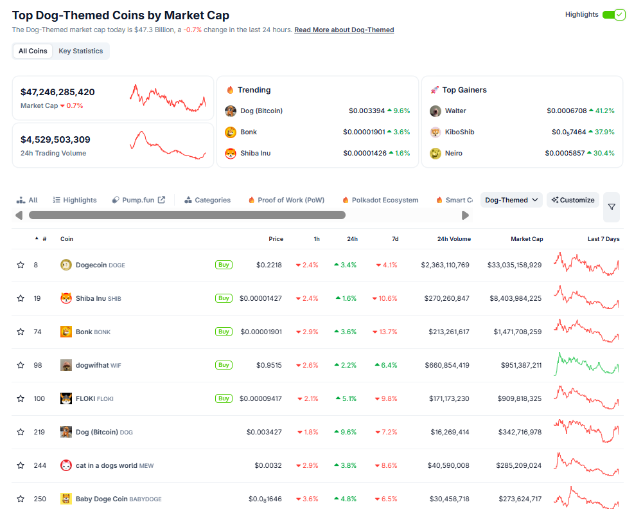The width and height of the screenshot is (634, 509).
Task: Sort coins by Price column
Action: 276,239
